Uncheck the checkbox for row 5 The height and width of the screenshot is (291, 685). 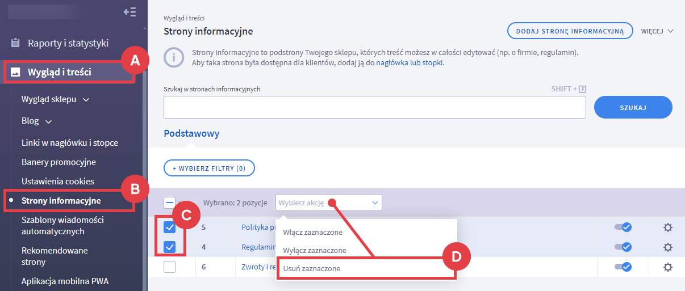coord(169,227)
